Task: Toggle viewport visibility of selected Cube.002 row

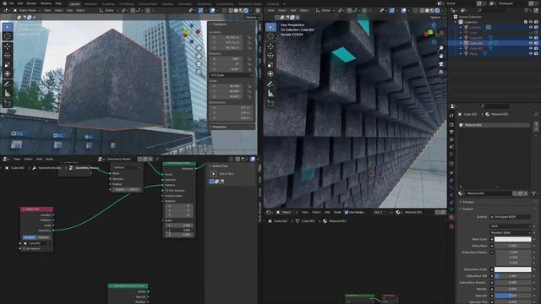Action: tap(531, 43)
